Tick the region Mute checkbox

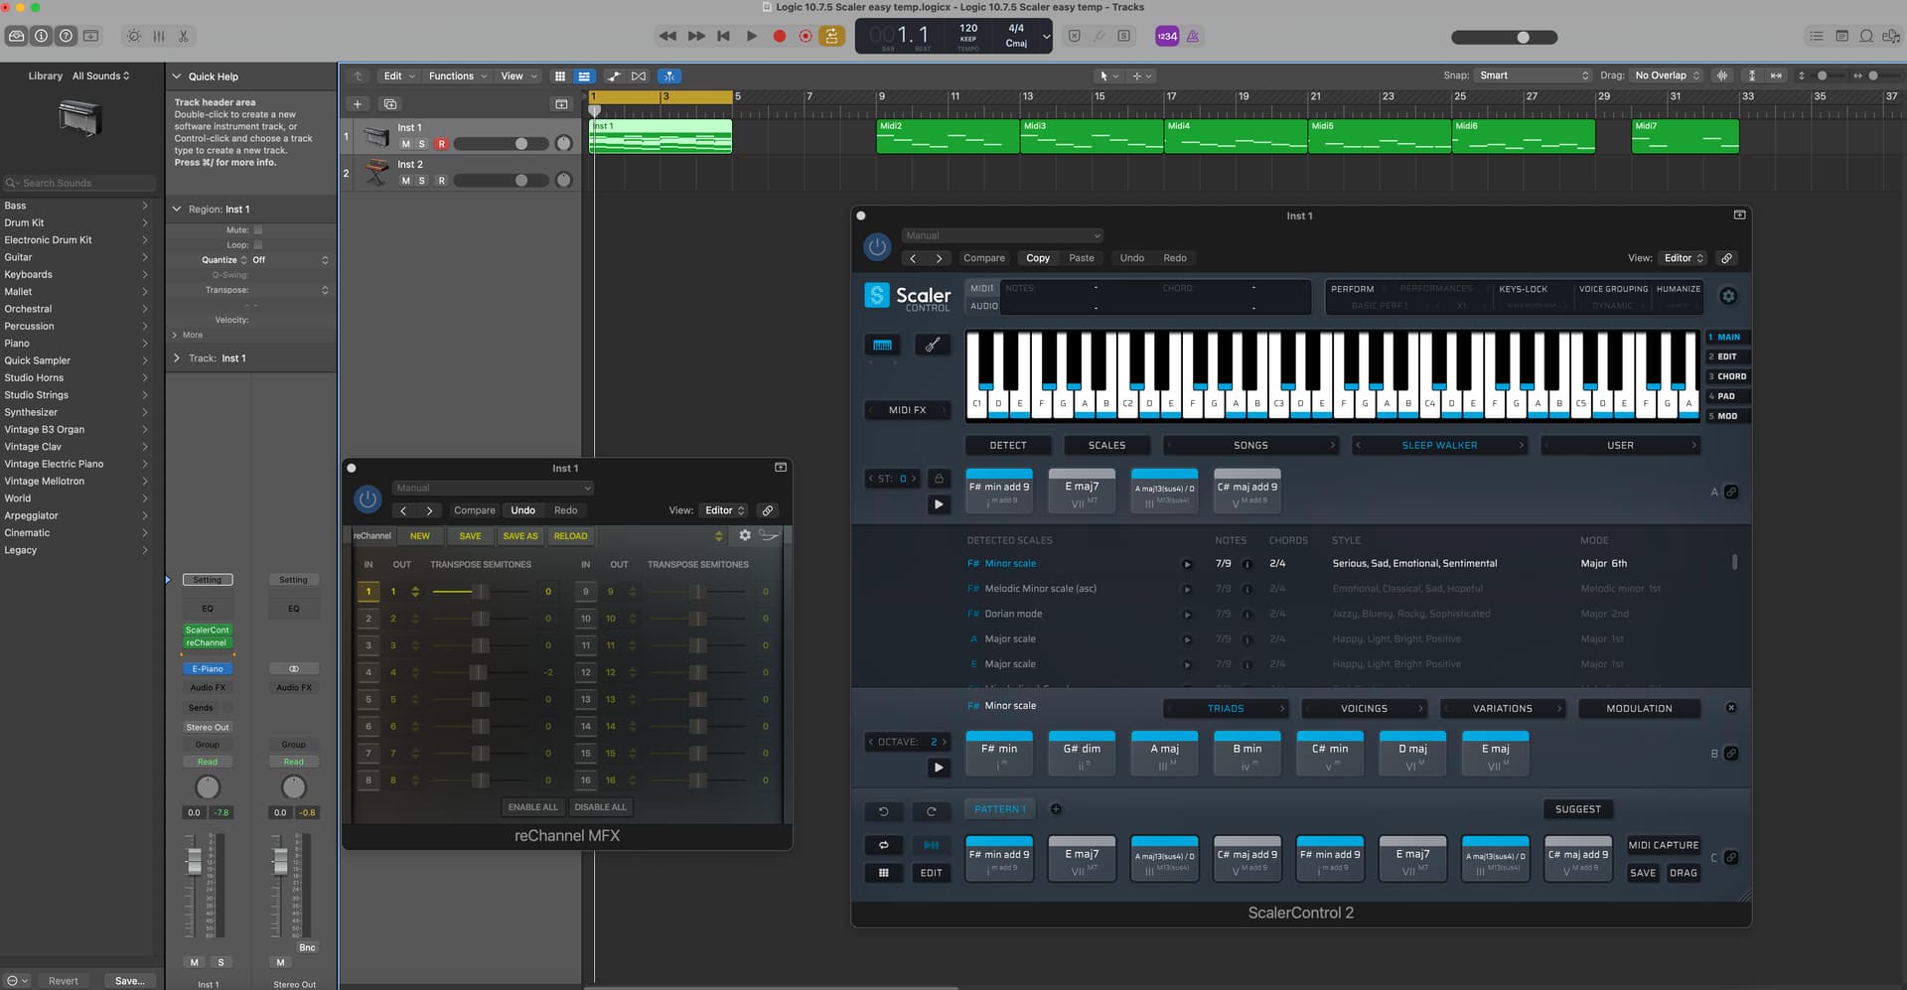click(x=258, y=230)
